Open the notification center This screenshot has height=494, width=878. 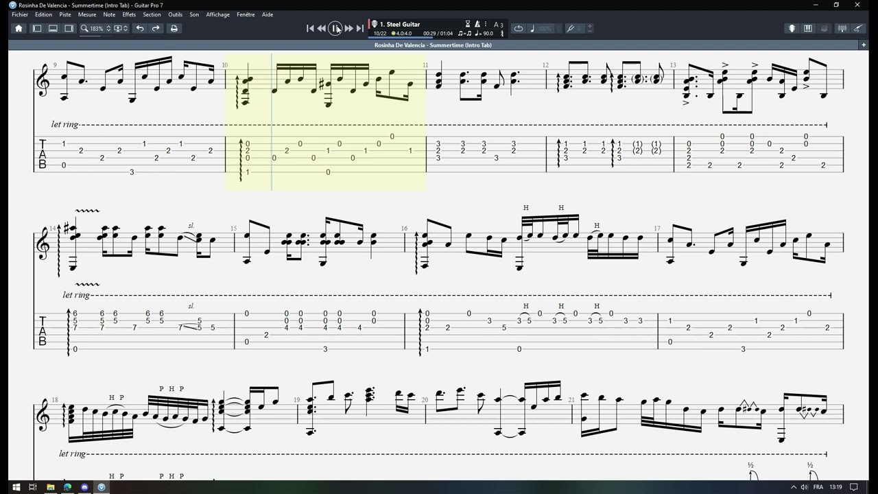pyautogui.click(x=854, y=487)
